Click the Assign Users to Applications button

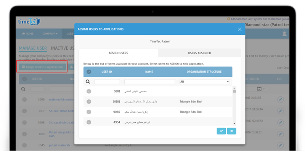[43, 67]
